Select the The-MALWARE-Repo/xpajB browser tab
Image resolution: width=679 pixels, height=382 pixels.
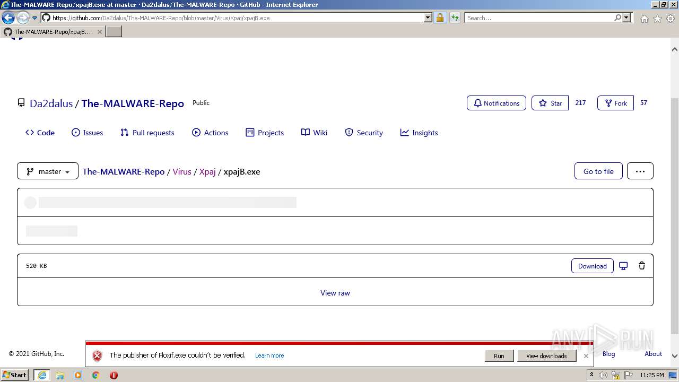click(53, 31)
